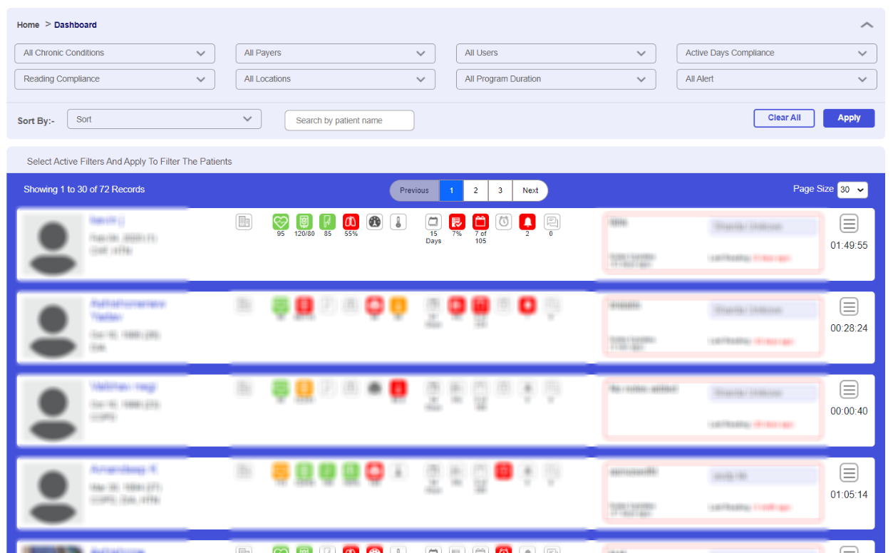
Task: Click the orange heart rate icon in the 01:05:14 row
Action: [x=281, y=471]
